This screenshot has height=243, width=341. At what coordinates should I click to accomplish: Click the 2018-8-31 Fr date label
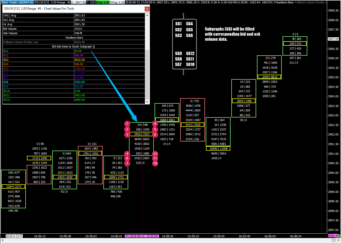coord(14,236)
